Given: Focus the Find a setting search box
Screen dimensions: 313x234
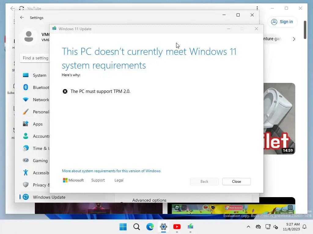Looking at the screenshot, I should tap(35, 58).
